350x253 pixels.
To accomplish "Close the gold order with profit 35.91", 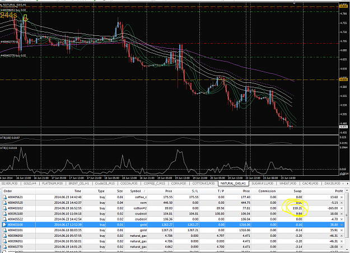I will click(x=342, y=230).
